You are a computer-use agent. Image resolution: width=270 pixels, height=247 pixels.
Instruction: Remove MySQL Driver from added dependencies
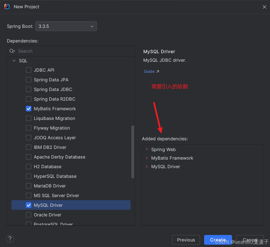[x=147, y=167]
